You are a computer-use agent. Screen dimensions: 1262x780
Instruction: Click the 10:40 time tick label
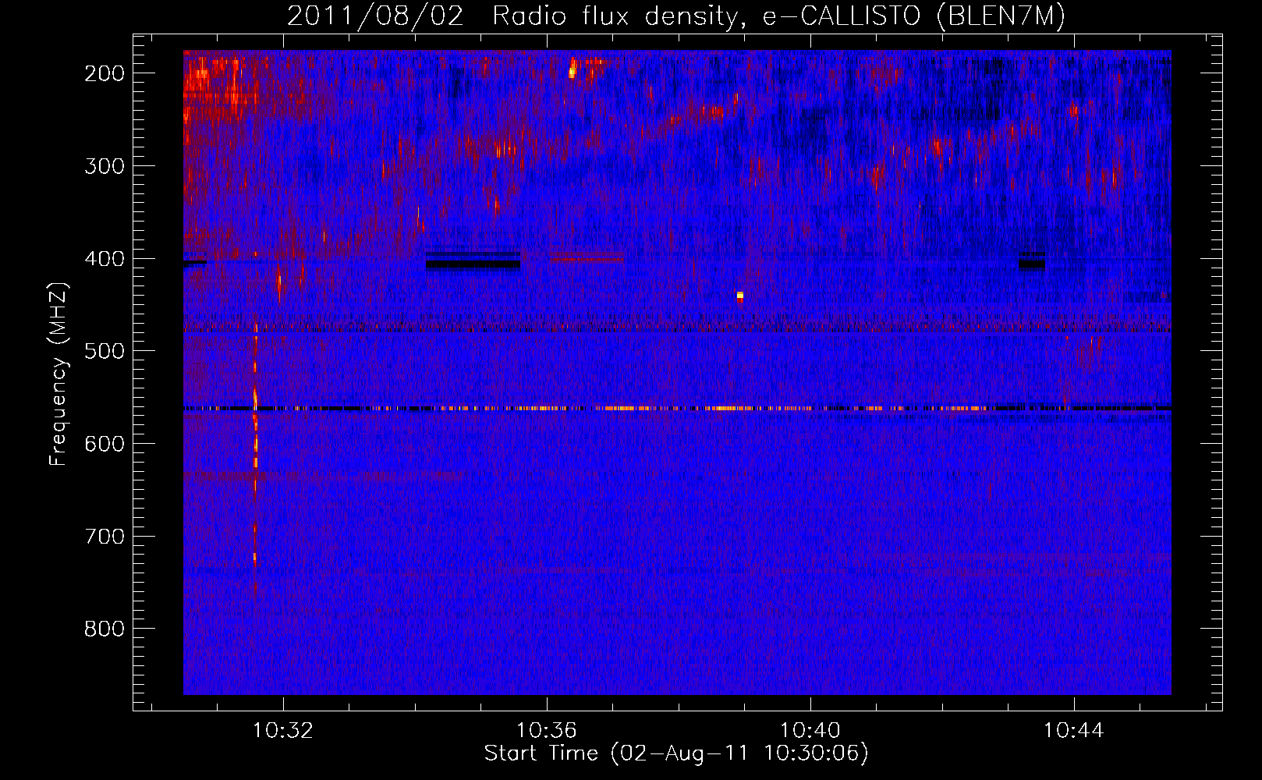click(x=810, y=731)
